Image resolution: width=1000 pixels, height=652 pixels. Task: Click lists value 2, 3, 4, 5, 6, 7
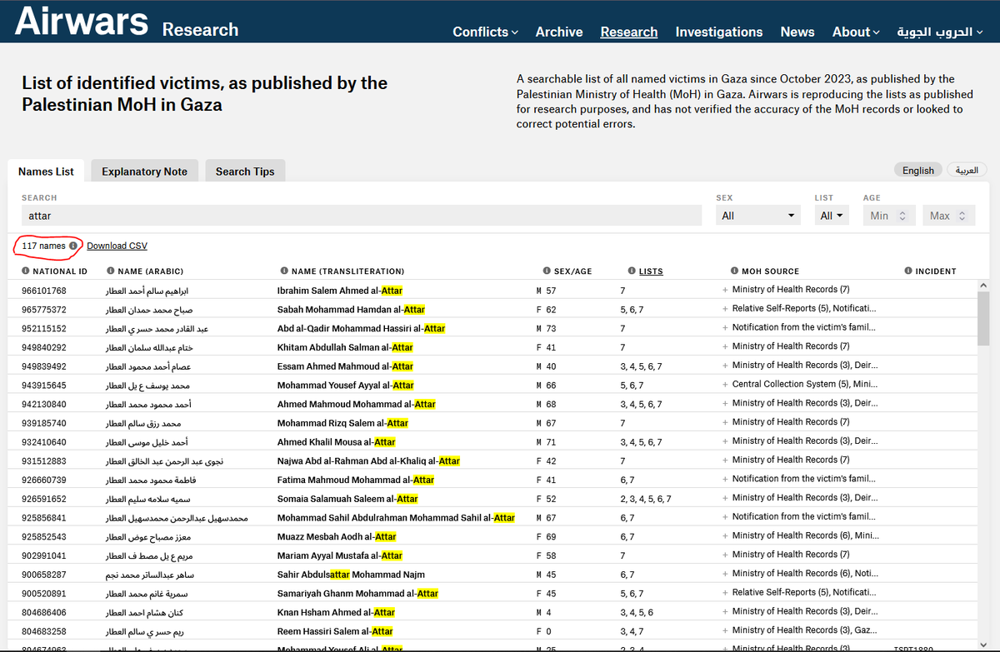pos(646,499)
